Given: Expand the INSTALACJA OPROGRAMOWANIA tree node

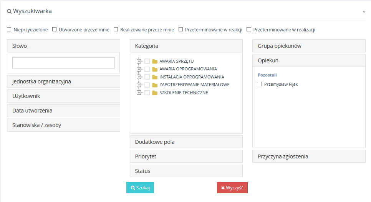Looking at the screenshot, I should 139,77.
